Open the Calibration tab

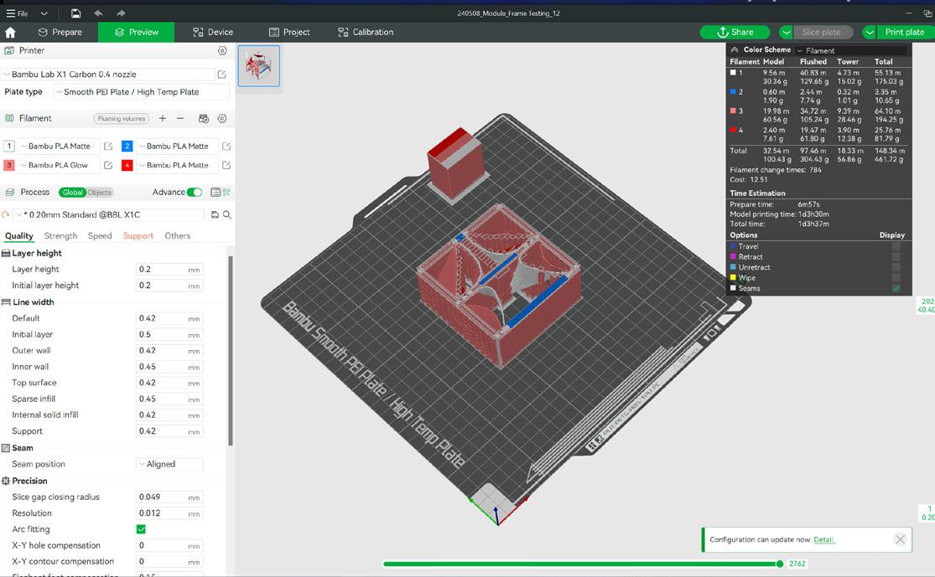(x=366, y=32)
